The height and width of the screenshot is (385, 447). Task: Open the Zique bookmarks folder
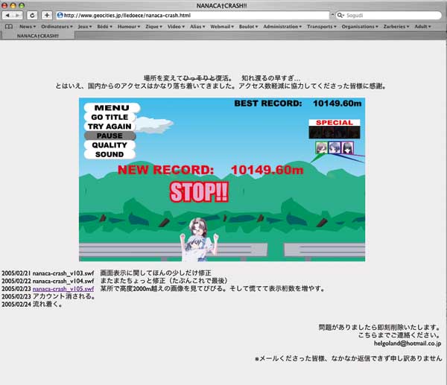click(x=153, y=27)
